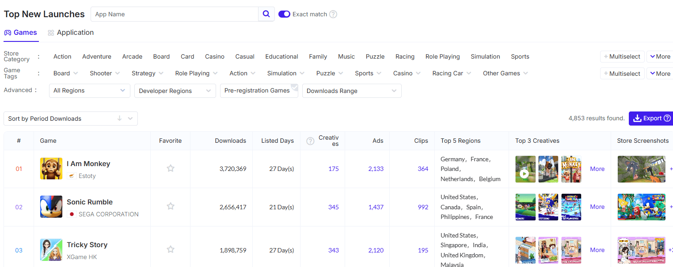Select the Games tab

click(x=21, y=33)
